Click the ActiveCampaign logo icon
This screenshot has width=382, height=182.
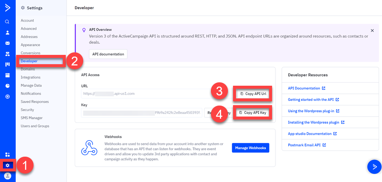coord(8,8)
